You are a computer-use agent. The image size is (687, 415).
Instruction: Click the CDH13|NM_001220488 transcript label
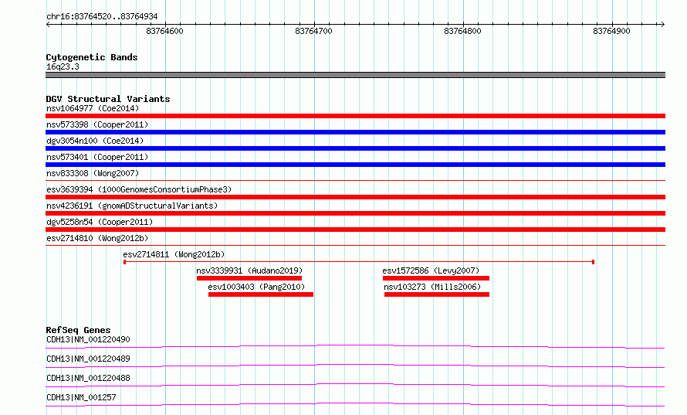(88, 378)
